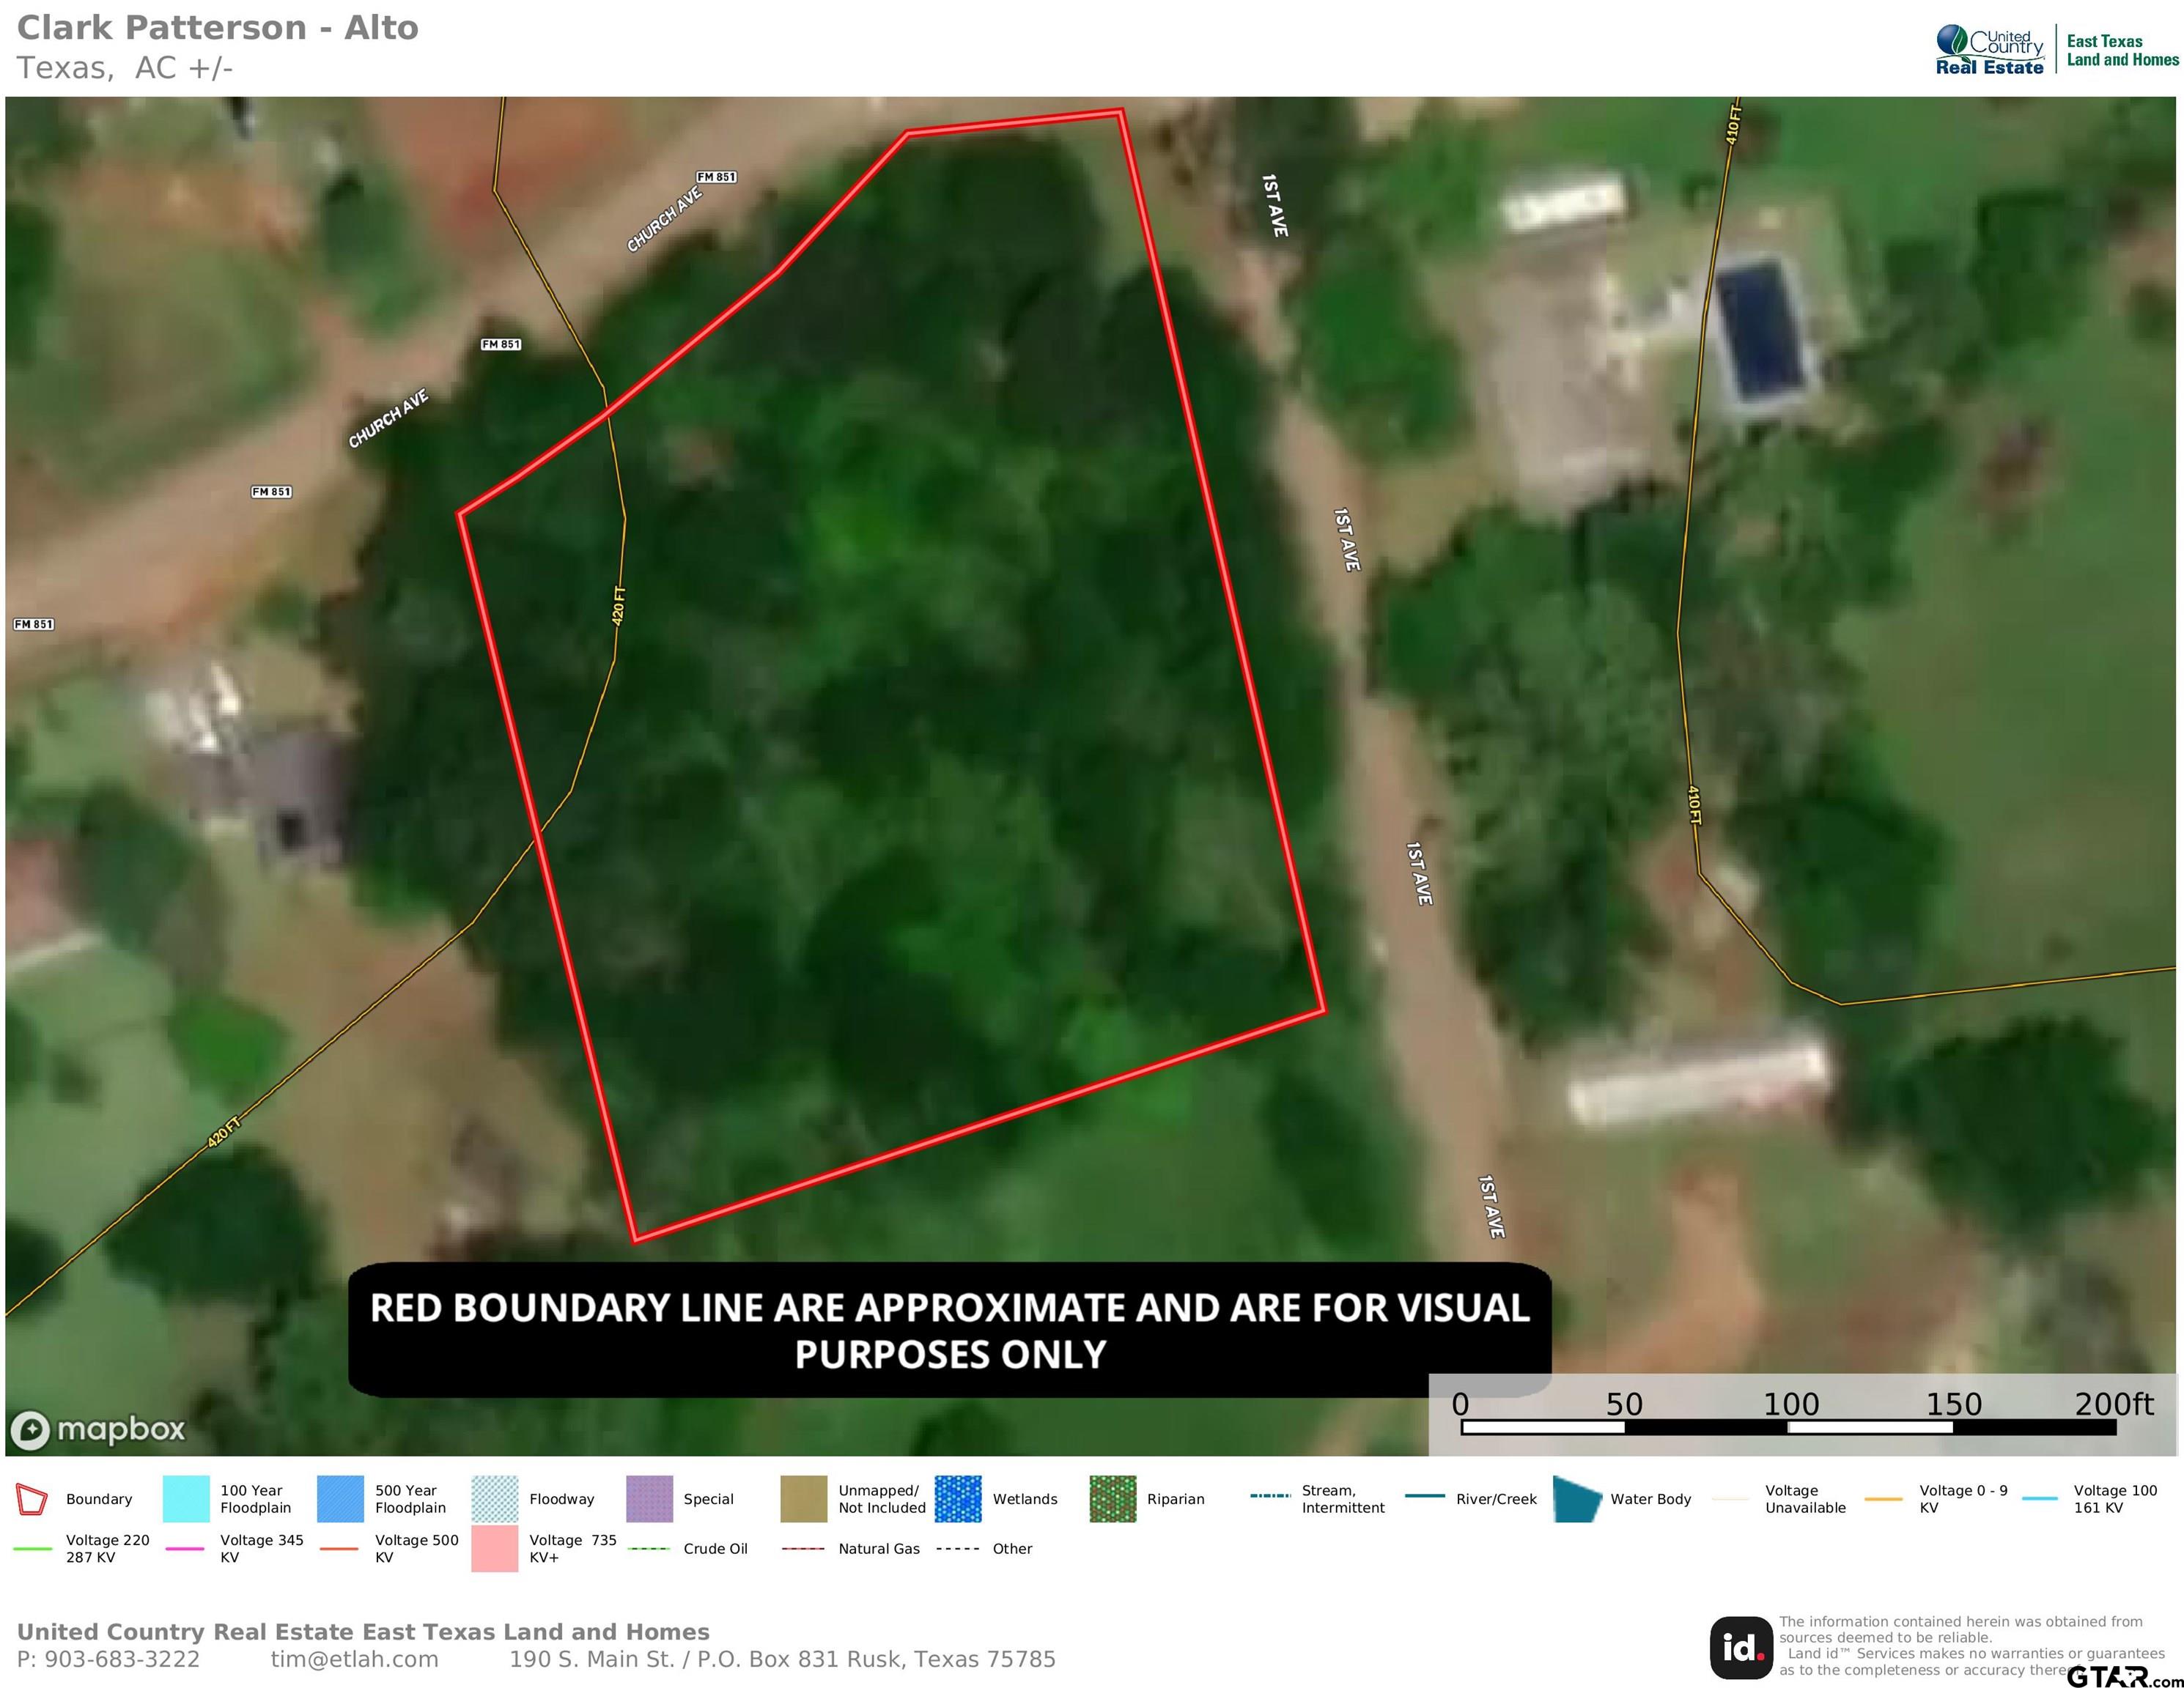This screenshot has width=2184, height=1688.
Task: Click the phone number P: 903-683-3222
Action: pos(108,1660)
